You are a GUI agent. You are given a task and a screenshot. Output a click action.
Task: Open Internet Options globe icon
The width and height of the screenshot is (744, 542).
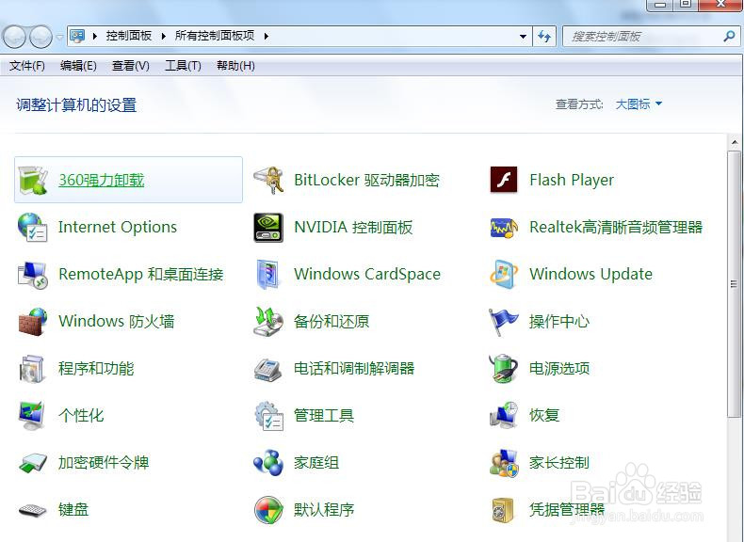[x=32, y=228]
